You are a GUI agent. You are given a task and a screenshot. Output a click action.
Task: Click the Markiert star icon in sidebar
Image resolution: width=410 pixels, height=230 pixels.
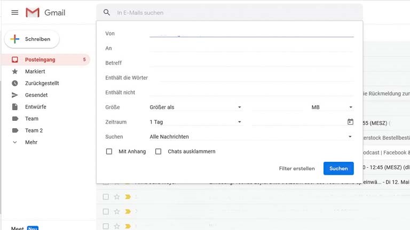[x=15, y=71]
